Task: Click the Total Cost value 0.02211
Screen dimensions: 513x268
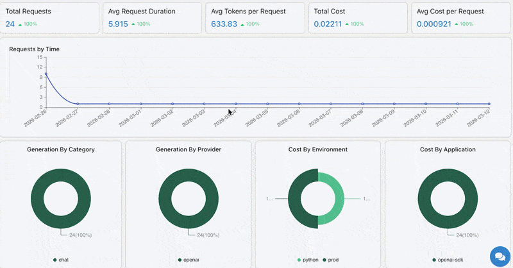Action: pyautogui.click(x=328, y=24)
